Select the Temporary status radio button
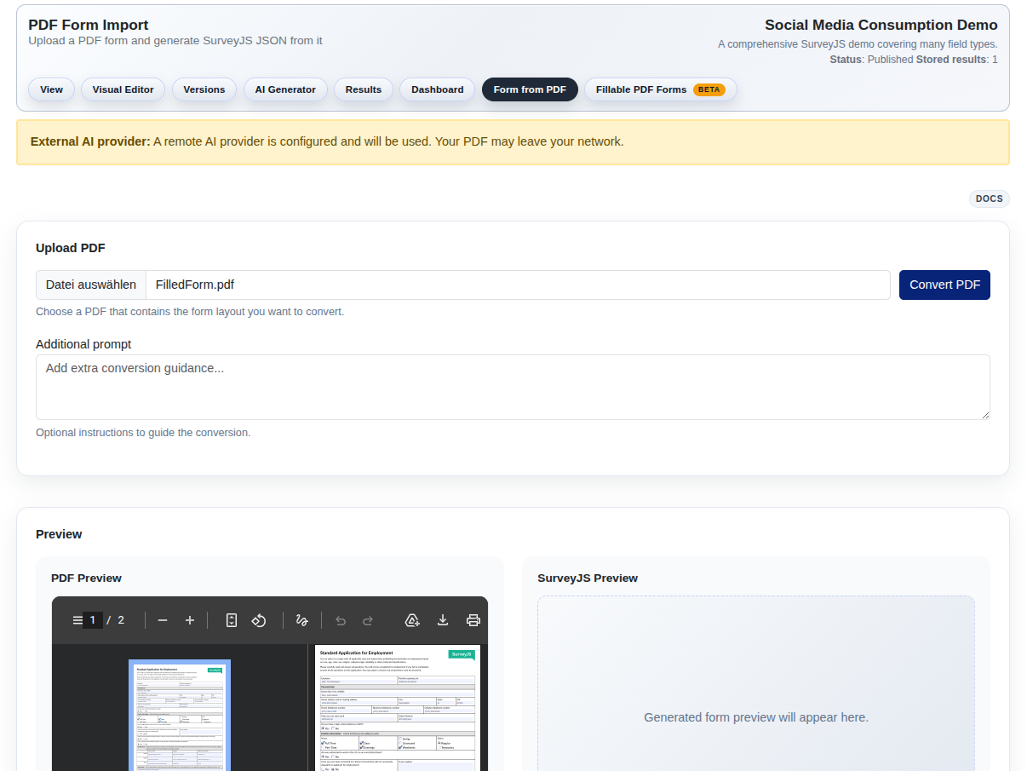Viewport: 1027px width, 771px height. click(439, 747)
